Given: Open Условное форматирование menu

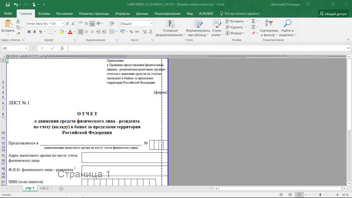Looking at the screenshot, I should click(x=170, y=28).
